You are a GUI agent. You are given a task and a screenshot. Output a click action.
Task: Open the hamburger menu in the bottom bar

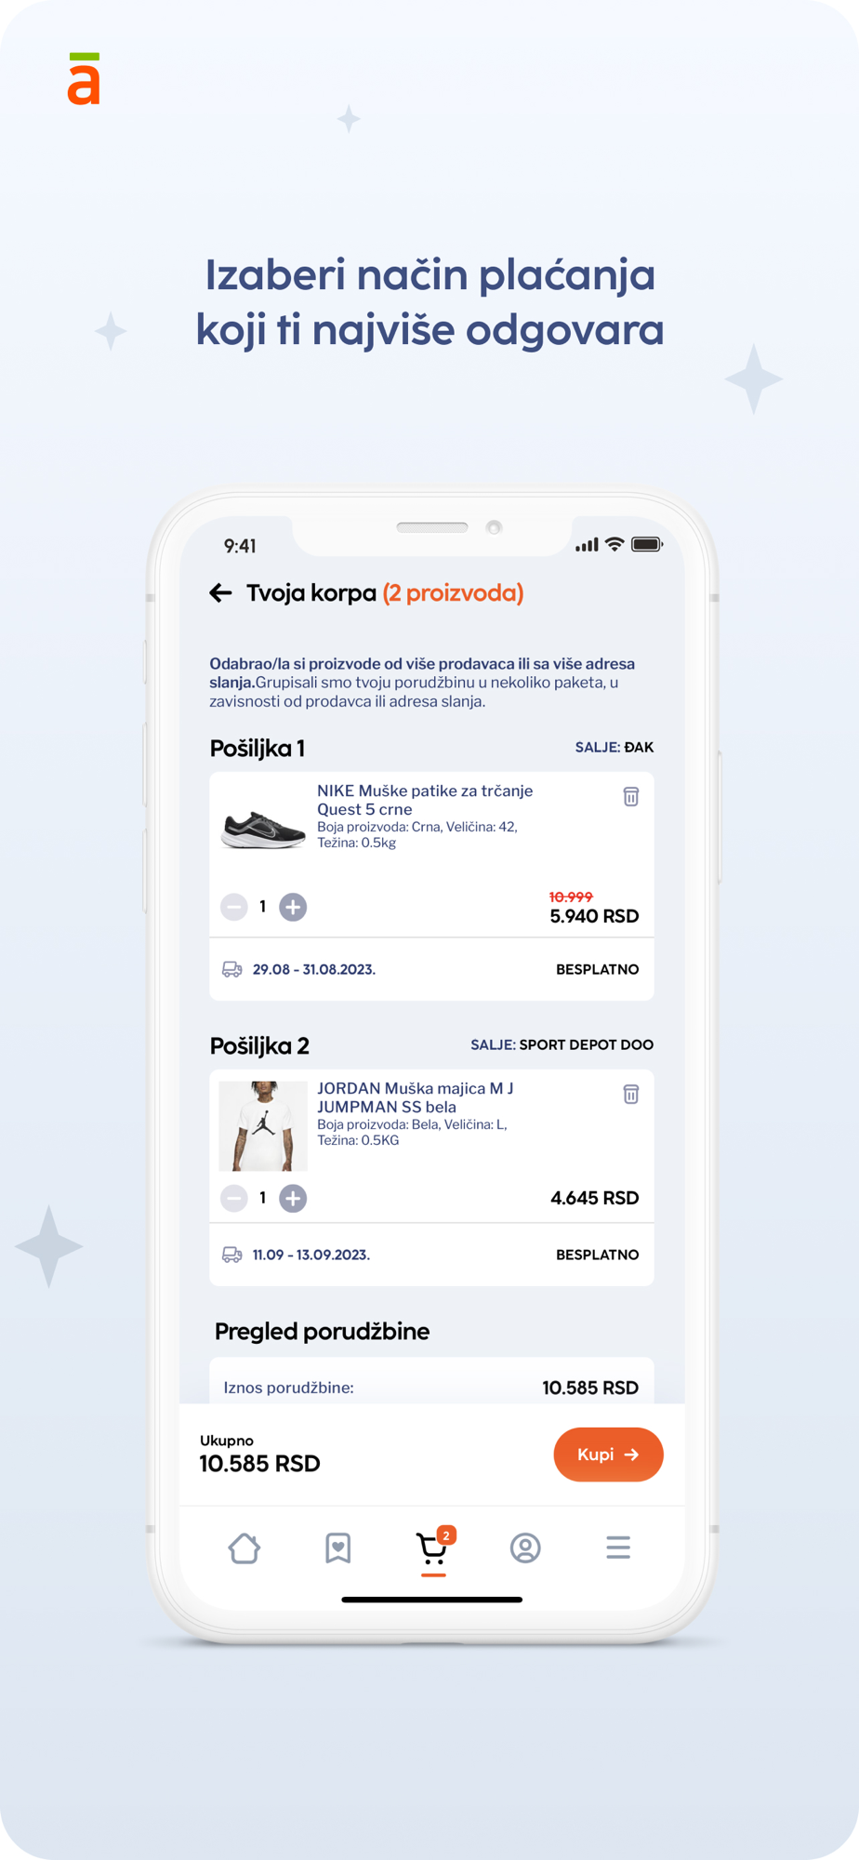(x=618, y=1548)
